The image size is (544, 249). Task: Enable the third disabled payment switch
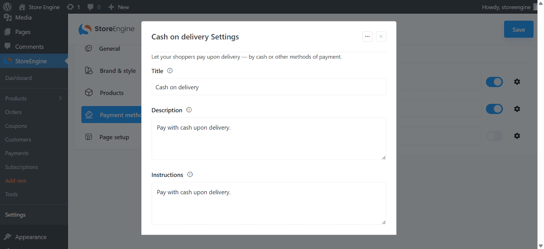494,136
